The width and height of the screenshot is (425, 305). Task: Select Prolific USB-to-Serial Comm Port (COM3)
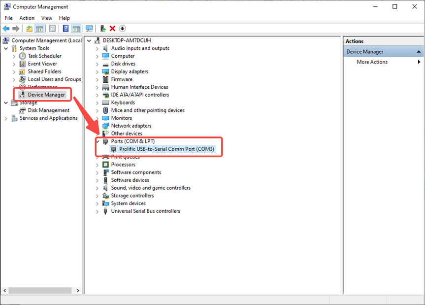166,149
